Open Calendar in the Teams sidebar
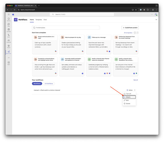The image size is (164, 142). [x=9, y=30]
